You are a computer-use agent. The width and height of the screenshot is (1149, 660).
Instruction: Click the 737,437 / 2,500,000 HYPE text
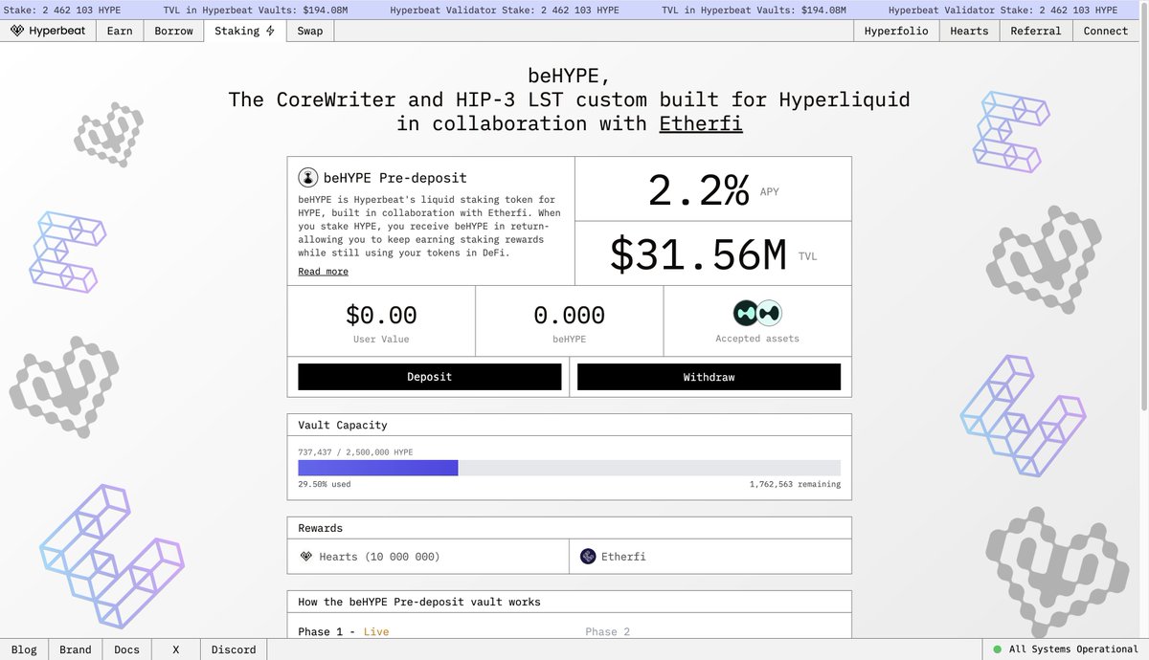[x=355, y=451]
